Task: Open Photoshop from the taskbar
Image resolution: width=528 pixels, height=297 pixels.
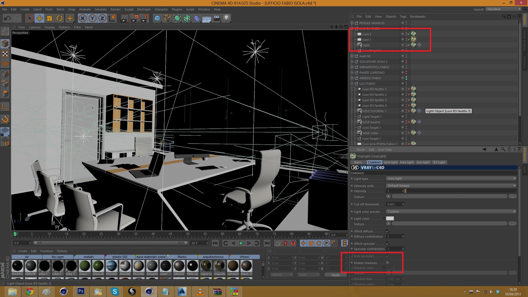Action: coord(81,291)
